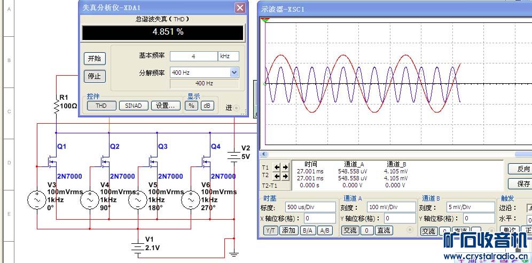
Task: Toggle display unit to dB
Action: (x=207, y=106)
